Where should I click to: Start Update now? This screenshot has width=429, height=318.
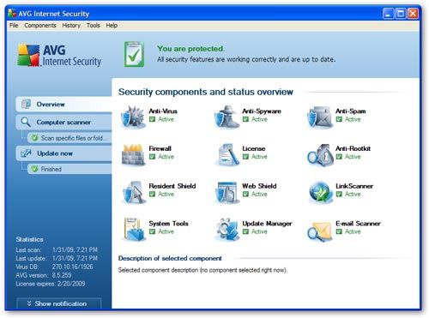tap(64, 153)
